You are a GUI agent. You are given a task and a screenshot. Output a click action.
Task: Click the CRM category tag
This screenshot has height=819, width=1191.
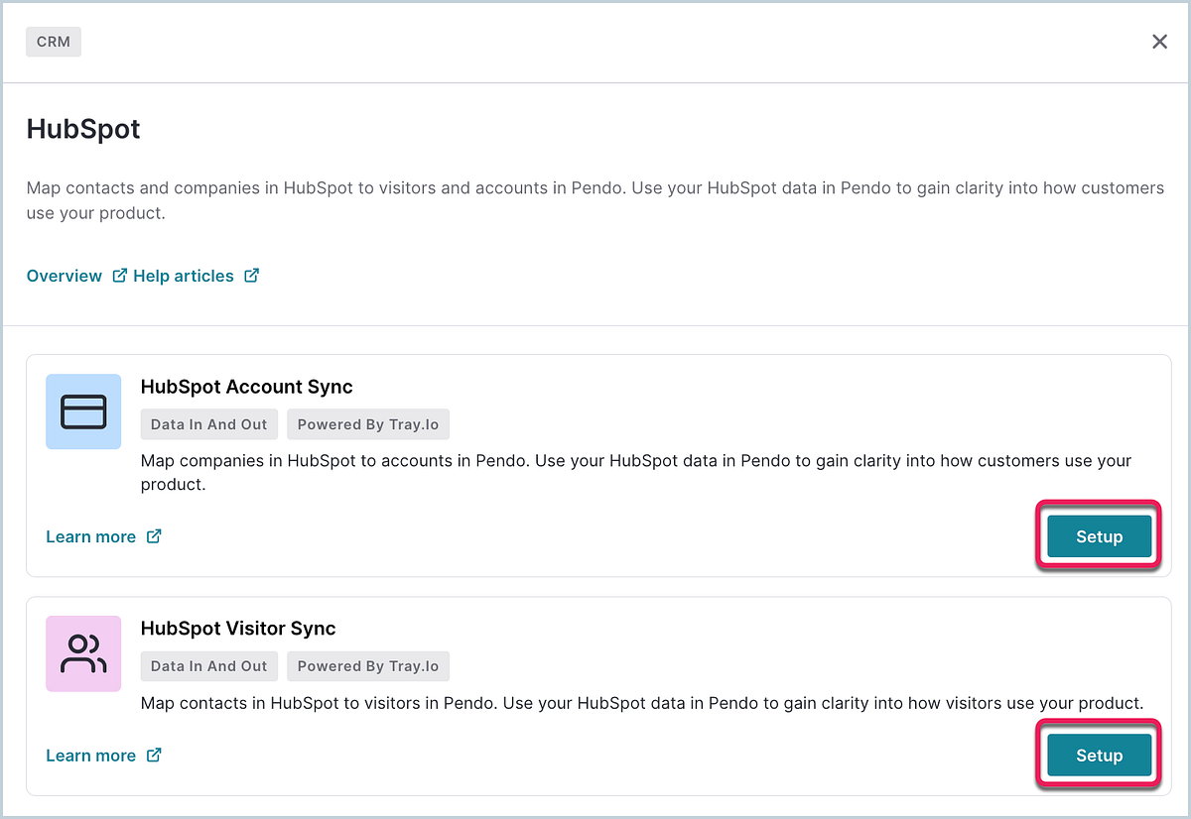(54, 43)
